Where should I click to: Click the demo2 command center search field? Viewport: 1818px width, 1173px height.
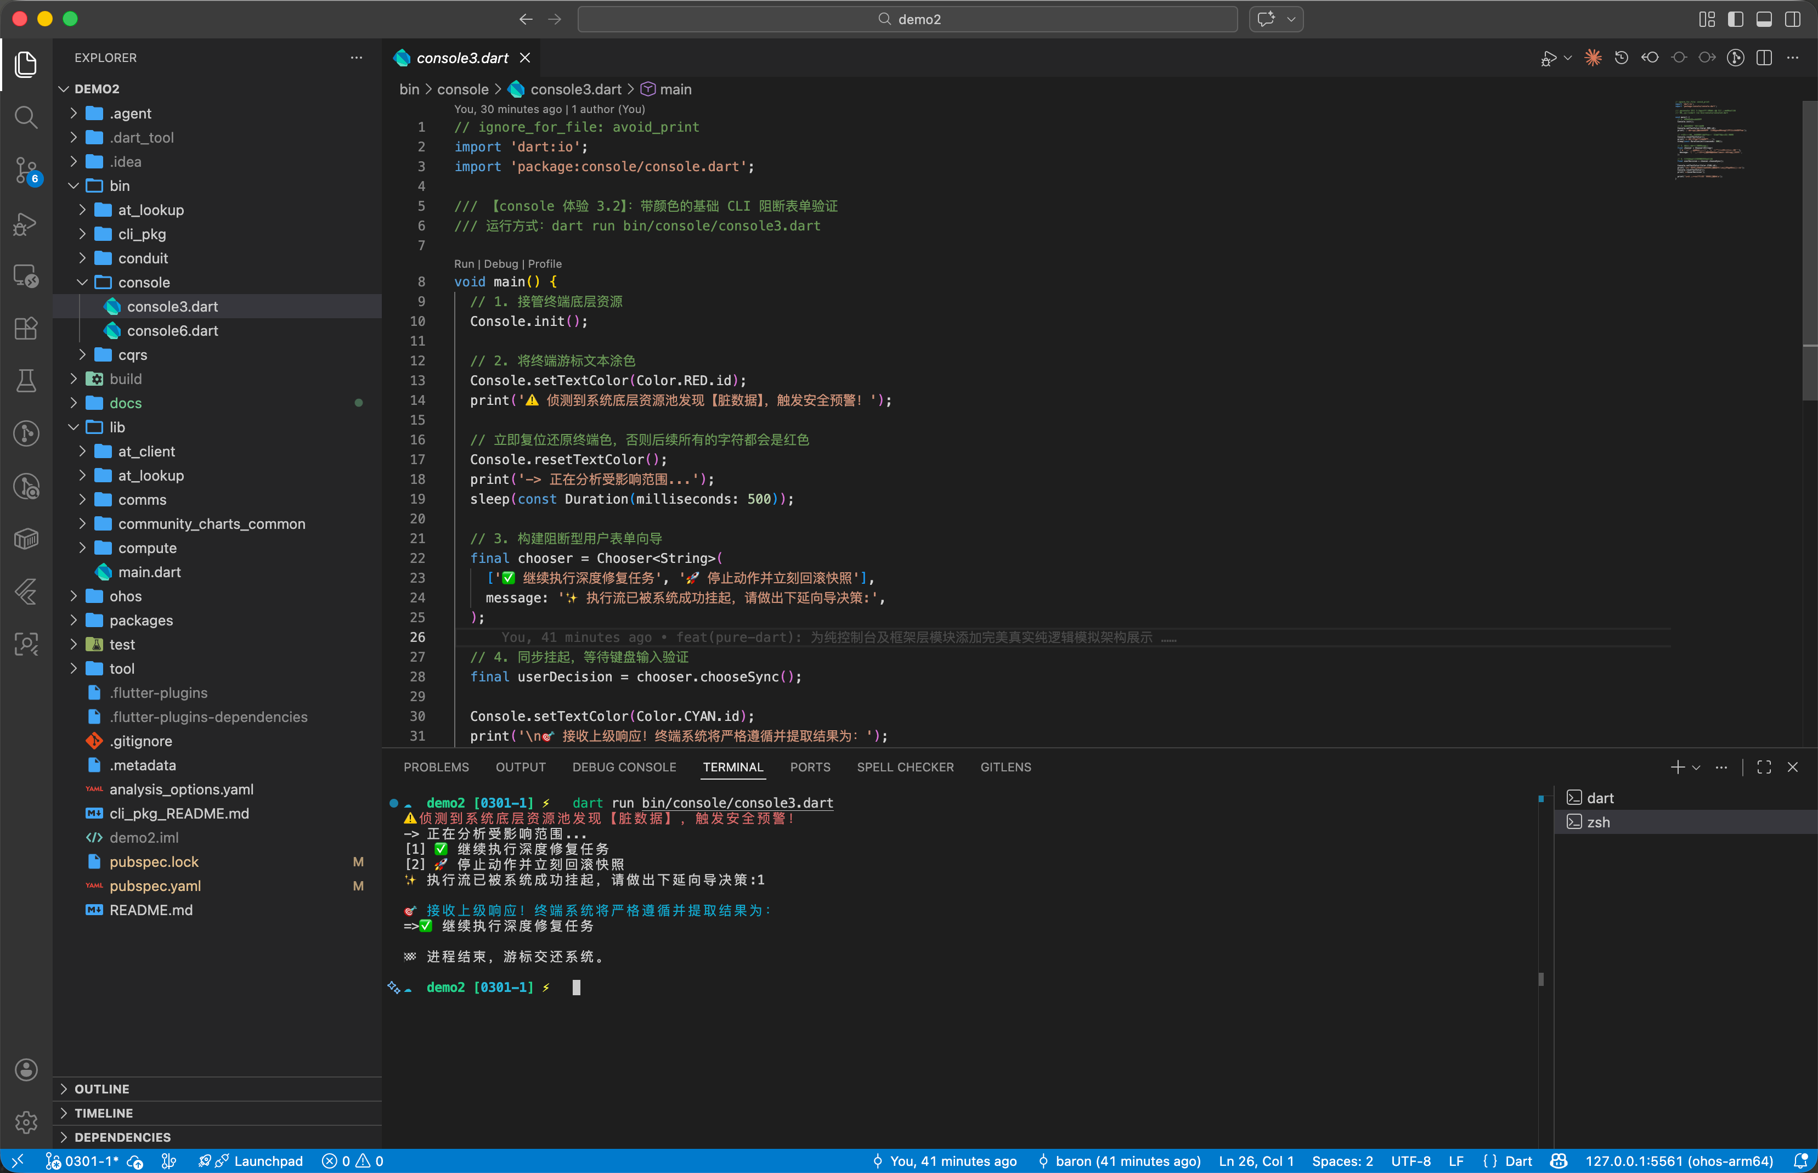coord(907,19)
